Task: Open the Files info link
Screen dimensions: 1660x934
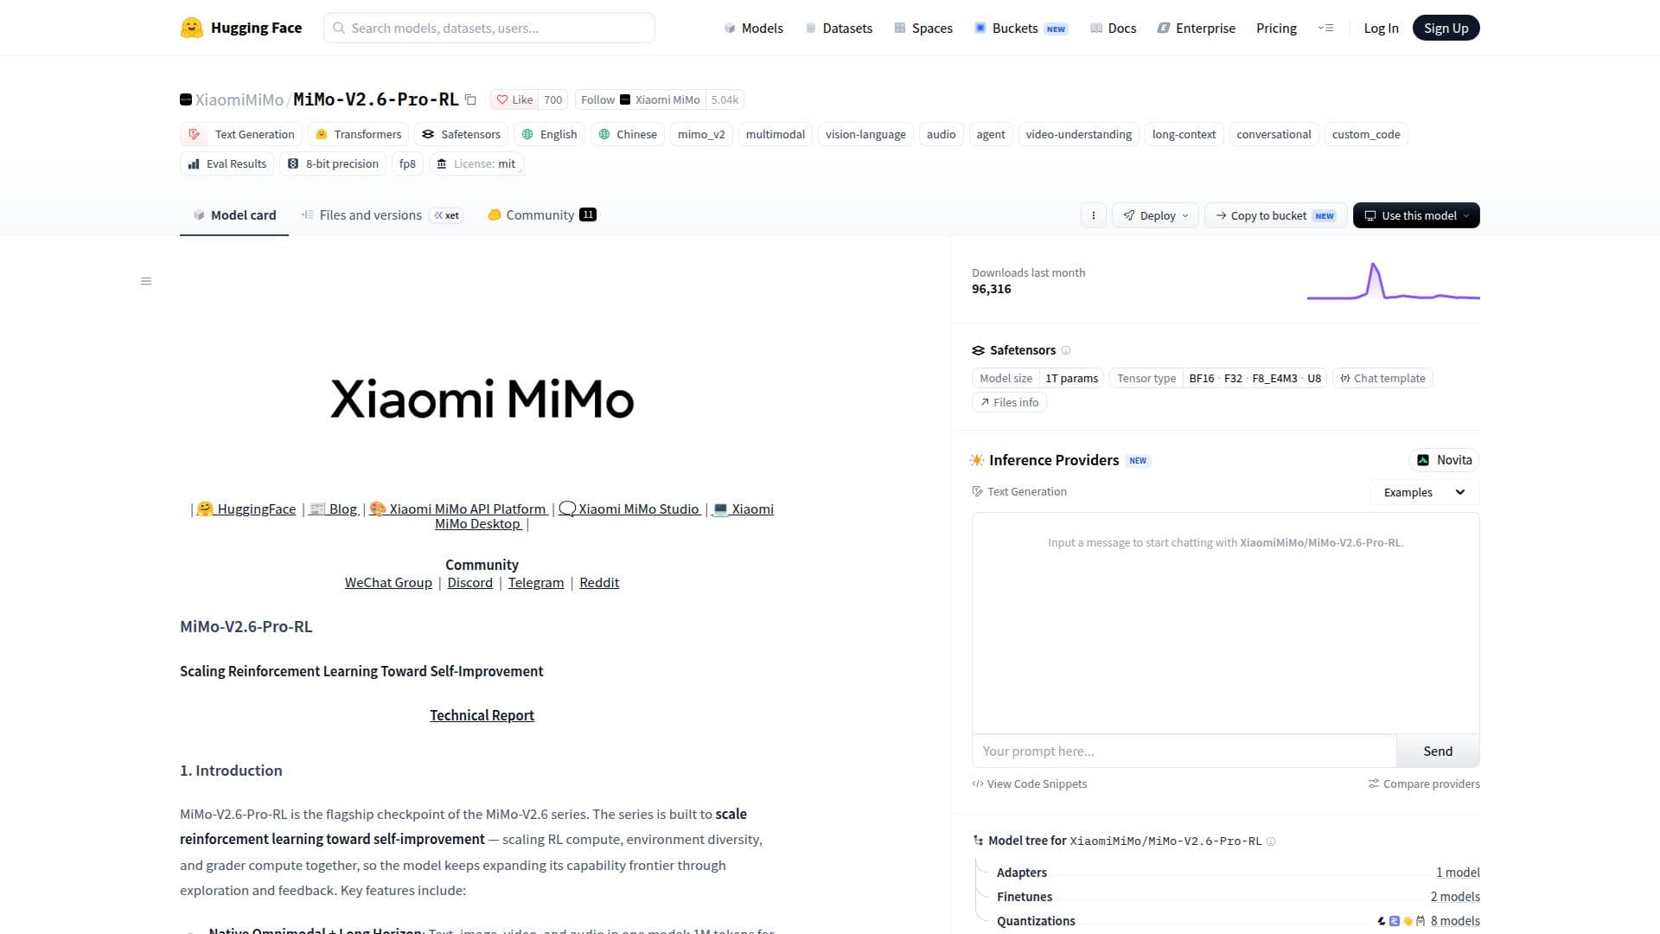Action: (x=1009, y=402)
